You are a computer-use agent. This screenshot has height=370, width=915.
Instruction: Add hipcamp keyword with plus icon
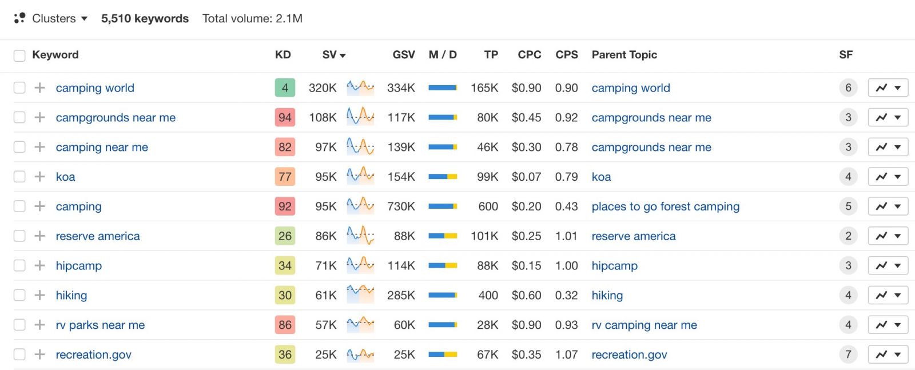39,265
